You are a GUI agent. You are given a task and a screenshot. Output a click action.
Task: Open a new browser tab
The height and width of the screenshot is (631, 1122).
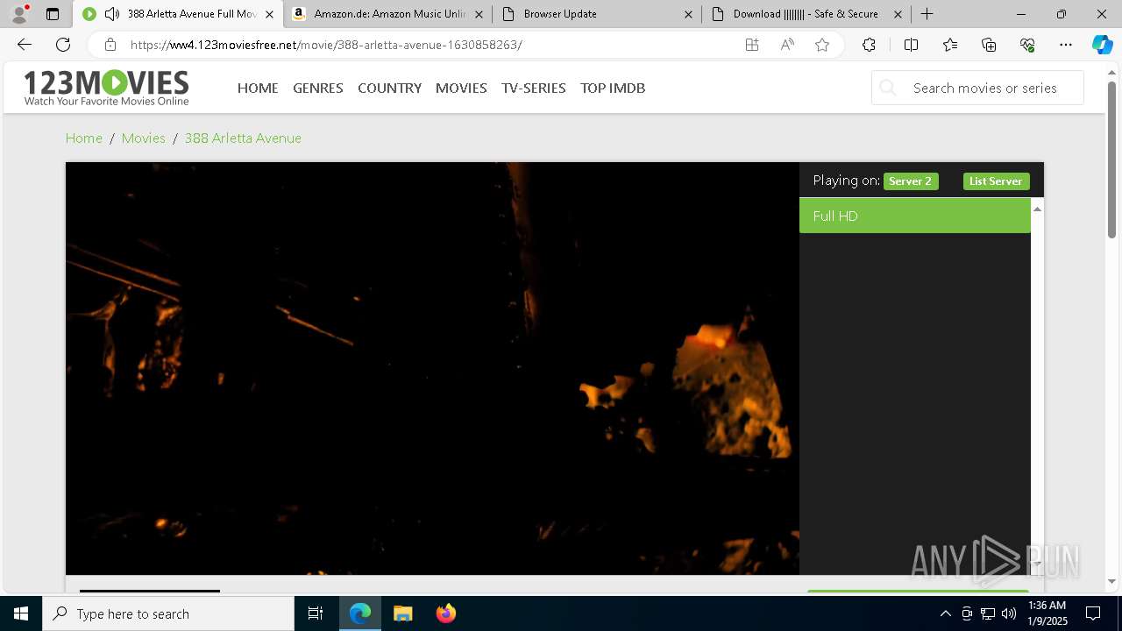(927, 14)
